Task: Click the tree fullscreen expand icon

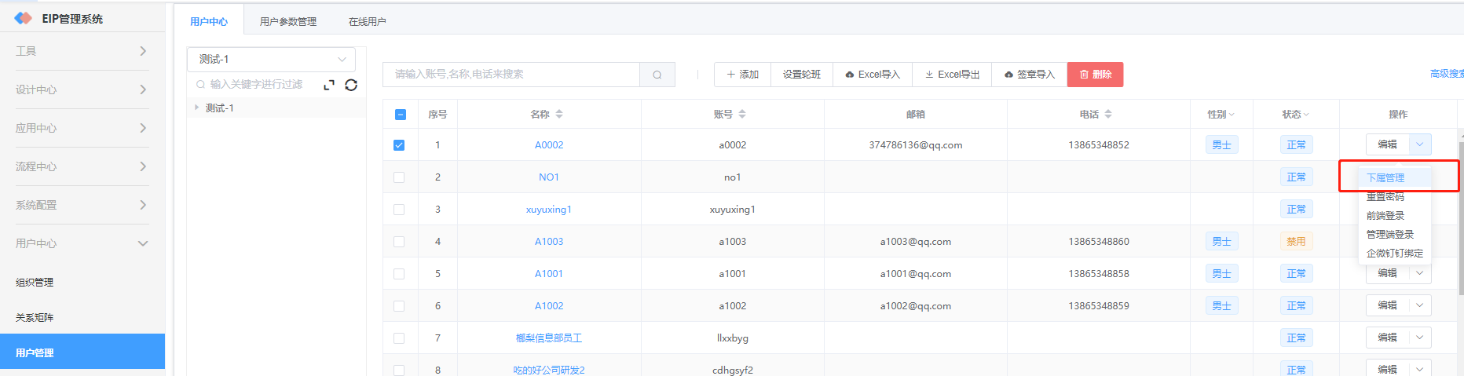Action: click(x=329, y=85)
